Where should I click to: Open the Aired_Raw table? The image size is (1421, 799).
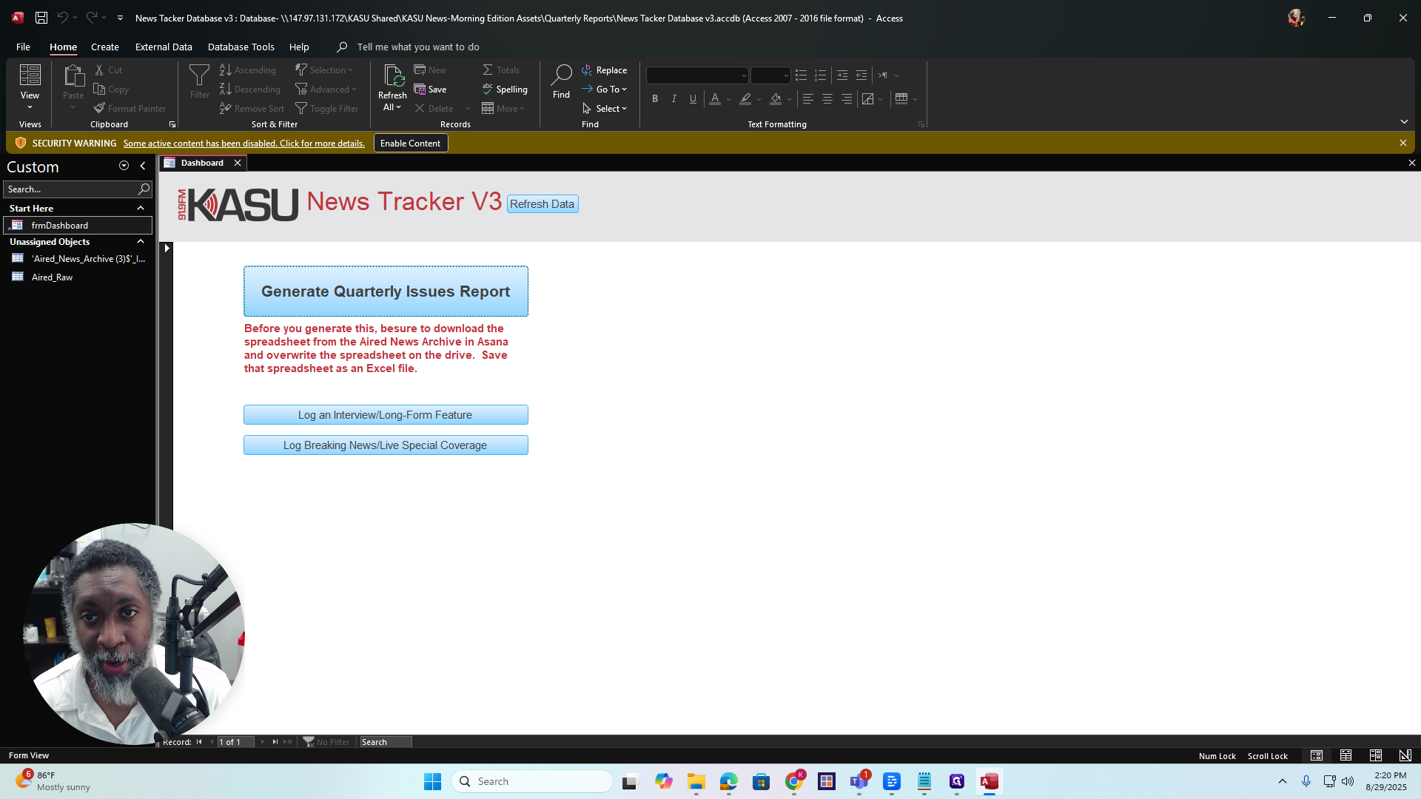(x=78, y=277)
